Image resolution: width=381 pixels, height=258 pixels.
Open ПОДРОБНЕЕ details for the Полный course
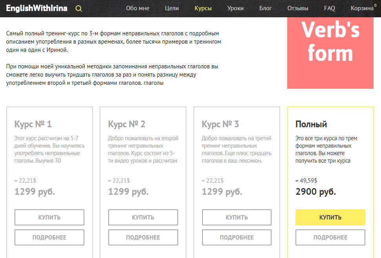pyautogui.click(x=330, y=237)
